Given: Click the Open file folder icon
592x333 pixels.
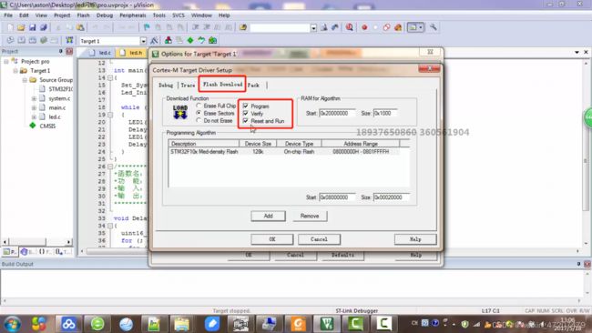Looking at the screenshot, I should (21, 27).
